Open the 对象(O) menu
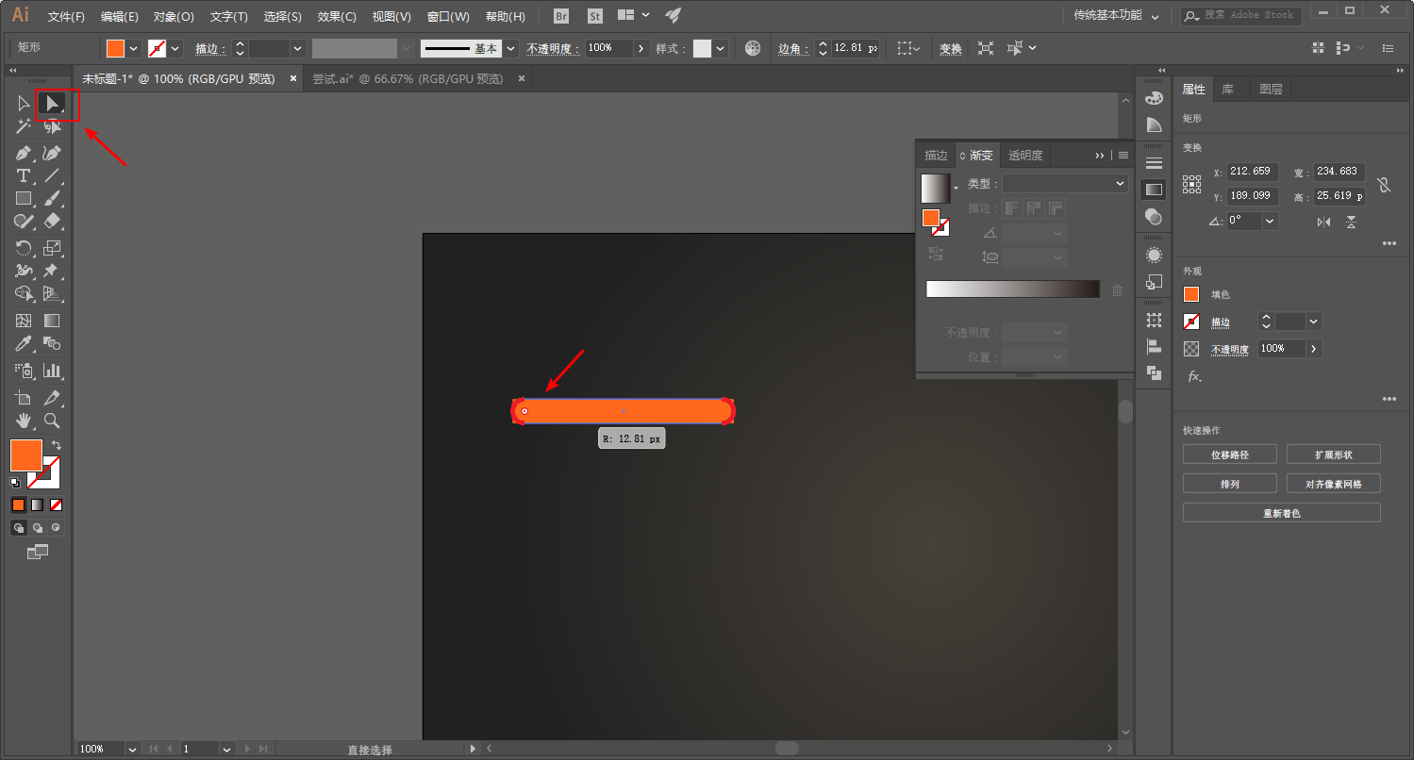The image size is (1414, 760). [174, 17]
